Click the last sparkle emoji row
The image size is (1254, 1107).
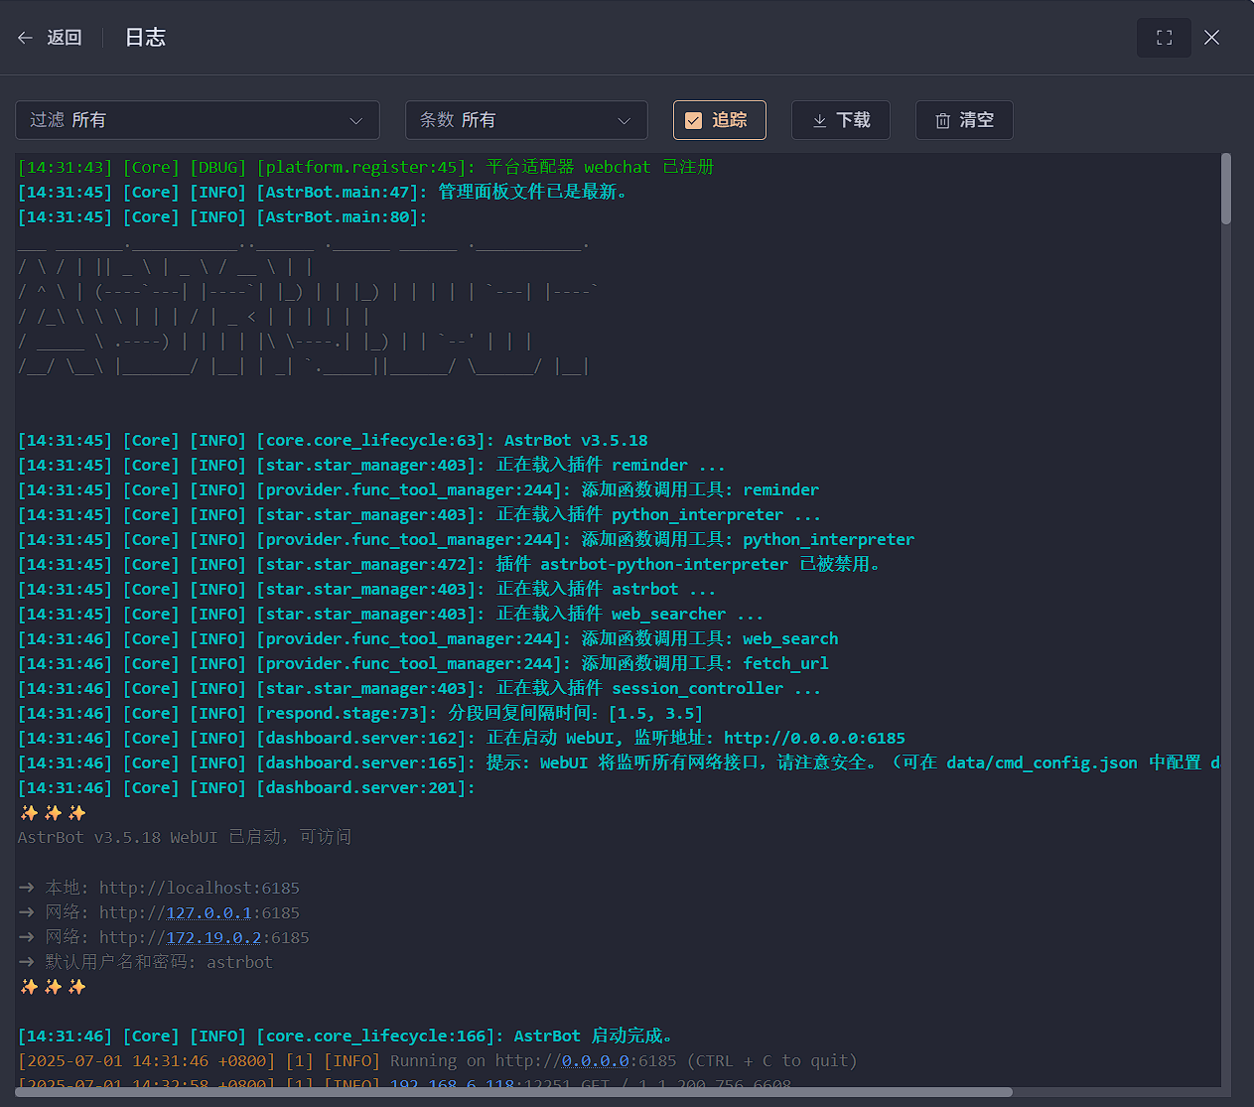53,987
